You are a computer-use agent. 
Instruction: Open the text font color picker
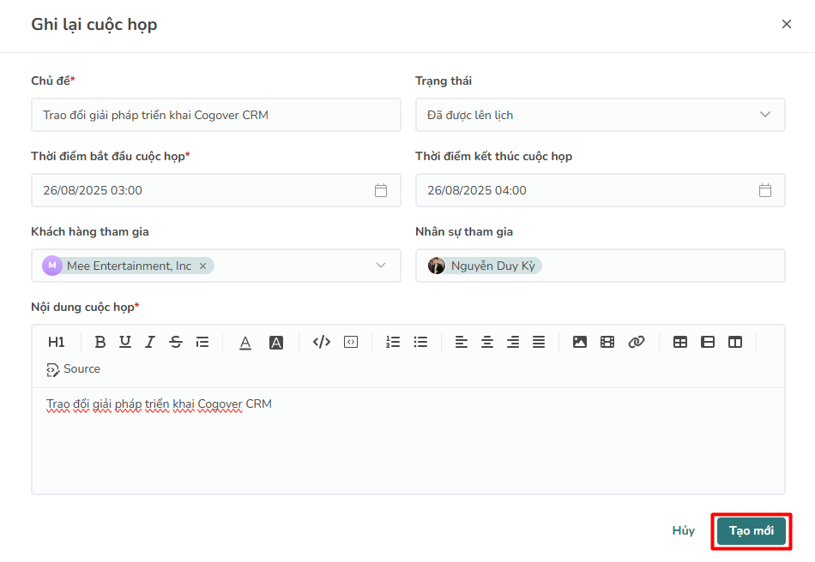pos(245,342)
